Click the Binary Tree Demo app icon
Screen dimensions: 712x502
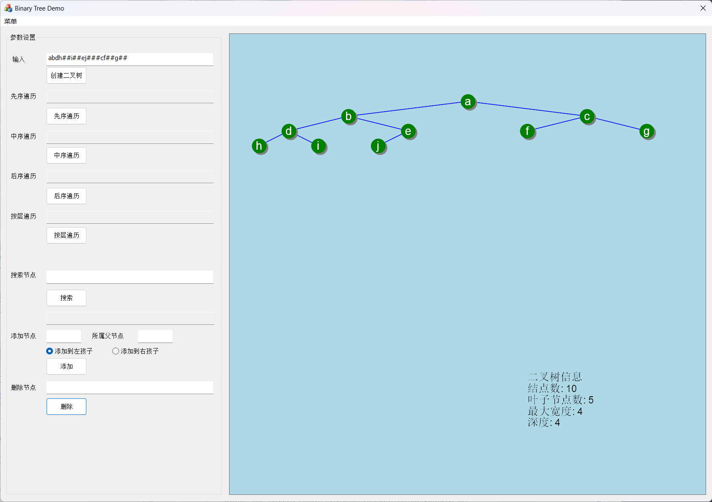8,8
